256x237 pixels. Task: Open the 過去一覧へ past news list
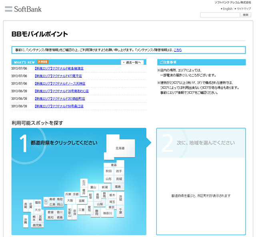click(x=132, y=62)
